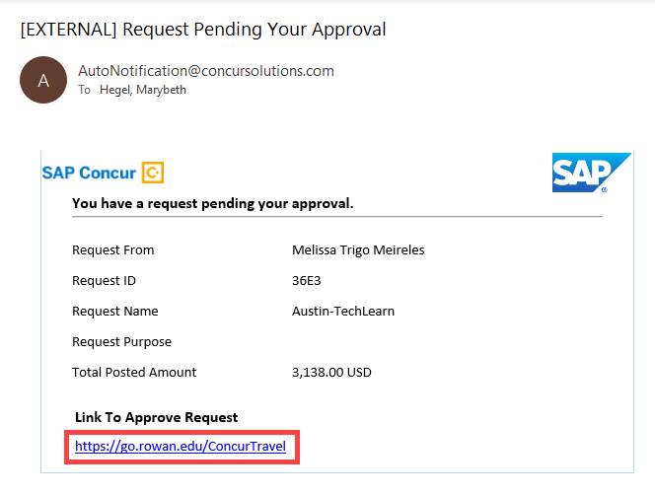Click the sender avatar circle with letter A
The width and height of the screenshot is (655, 495).
(x=43, y=80)
